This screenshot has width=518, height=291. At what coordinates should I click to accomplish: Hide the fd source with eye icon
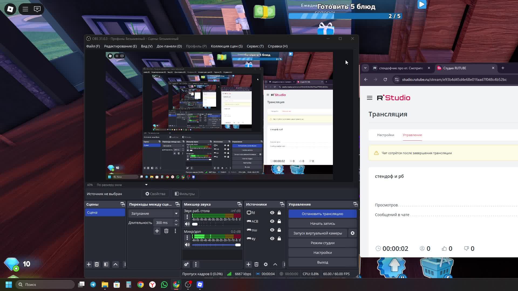272,213
